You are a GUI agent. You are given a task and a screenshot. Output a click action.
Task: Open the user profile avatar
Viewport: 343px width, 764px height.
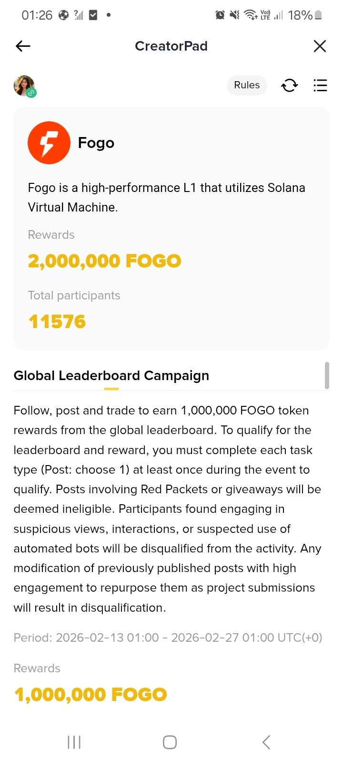24,86
